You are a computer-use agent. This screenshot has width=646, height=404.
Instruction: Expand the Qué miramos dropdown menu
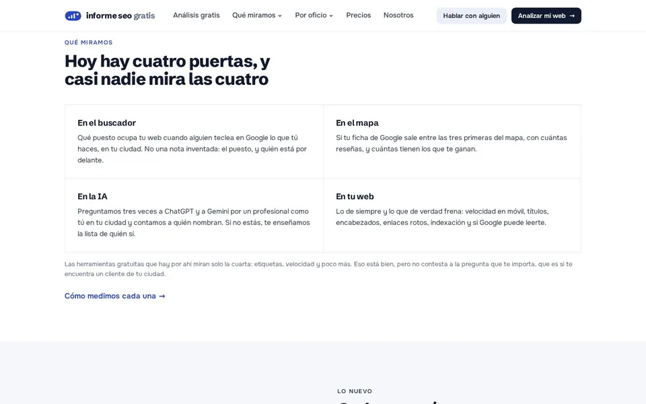(x=257, y=15)
